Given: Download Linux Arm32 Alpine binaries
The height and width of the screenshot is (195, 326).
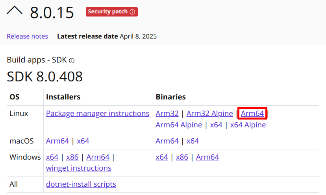Looking at the screenshot, I should click(209, 114).
